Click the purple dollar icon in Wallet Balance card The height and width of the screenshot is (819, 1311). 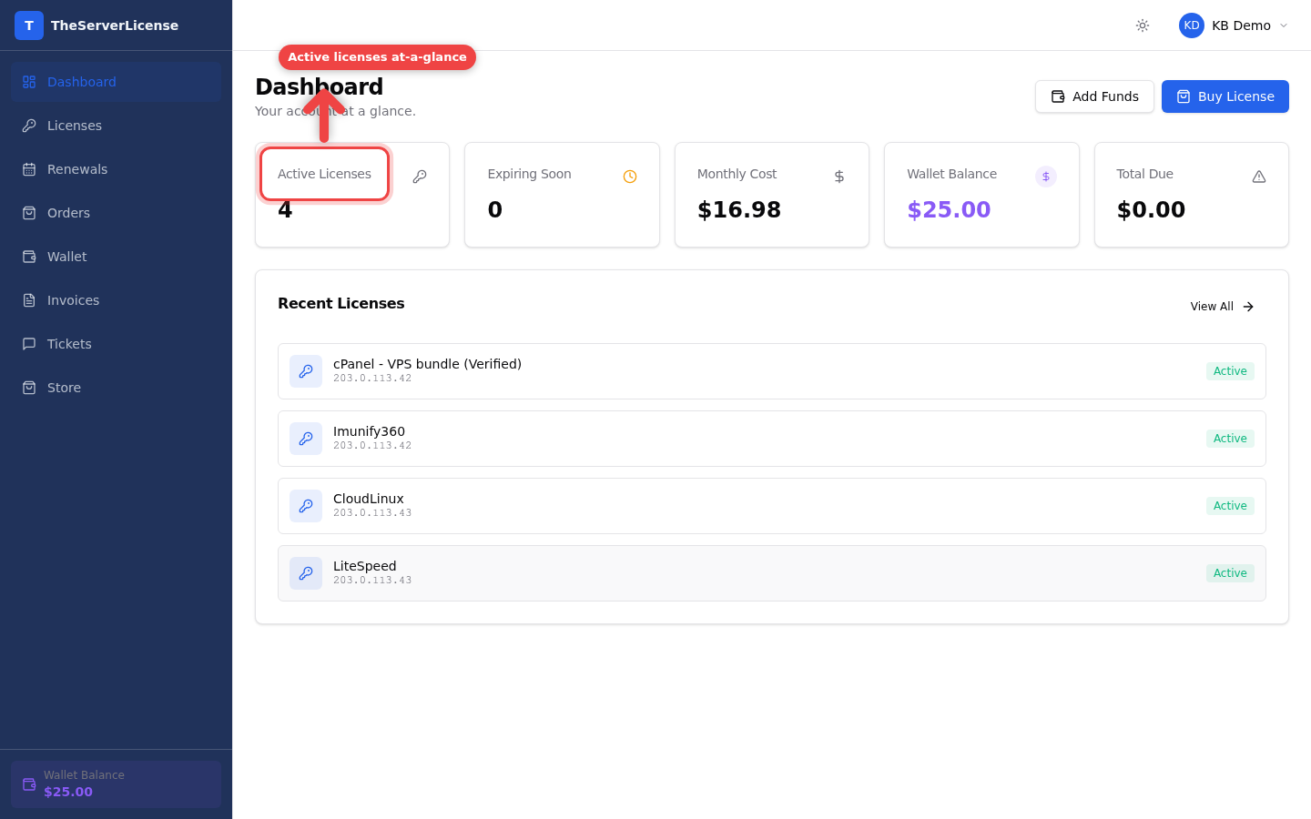click(x=1046, y=177)
